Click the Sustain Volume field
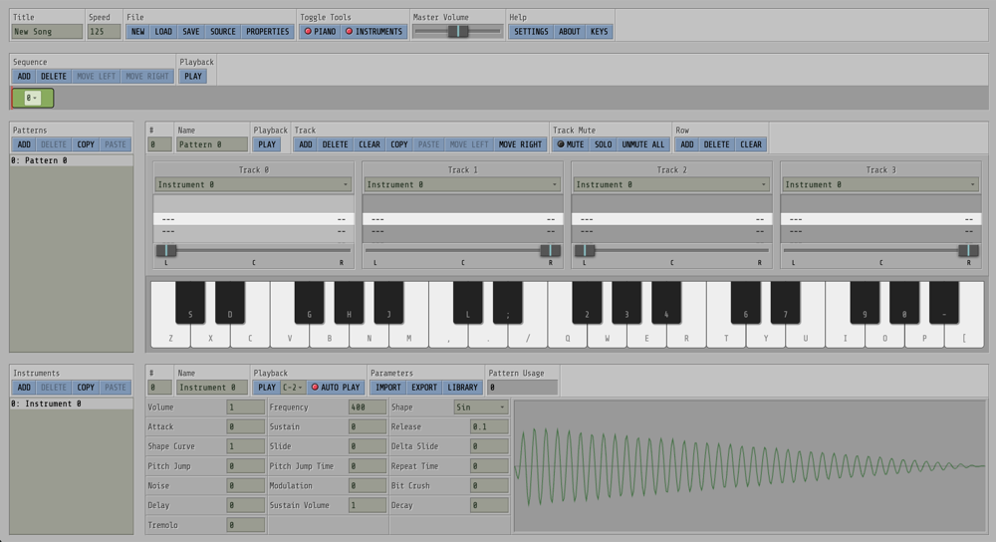The height and width of the screenshot is (542, 996). (x=367, y=505)
